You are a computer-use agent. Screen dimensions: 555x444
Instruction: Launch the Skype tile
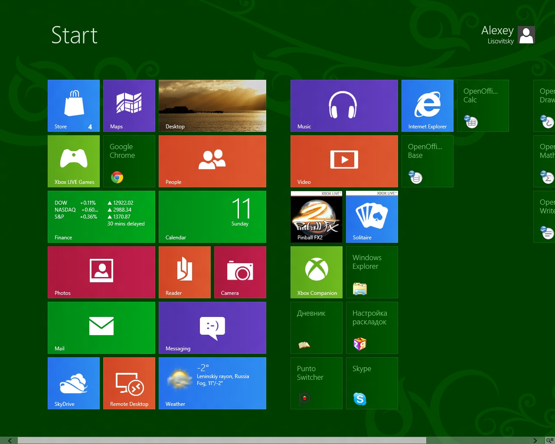[x=372, y=383]
